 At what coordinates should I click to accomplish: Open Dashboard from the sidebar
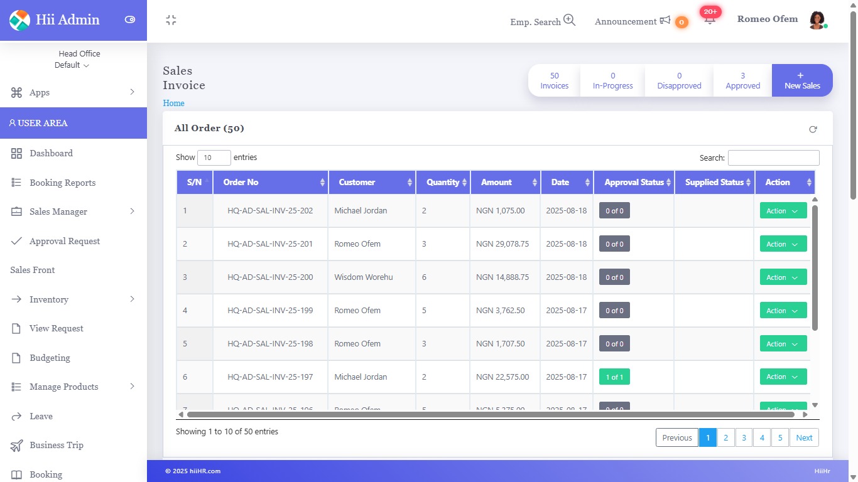[51, 153]
